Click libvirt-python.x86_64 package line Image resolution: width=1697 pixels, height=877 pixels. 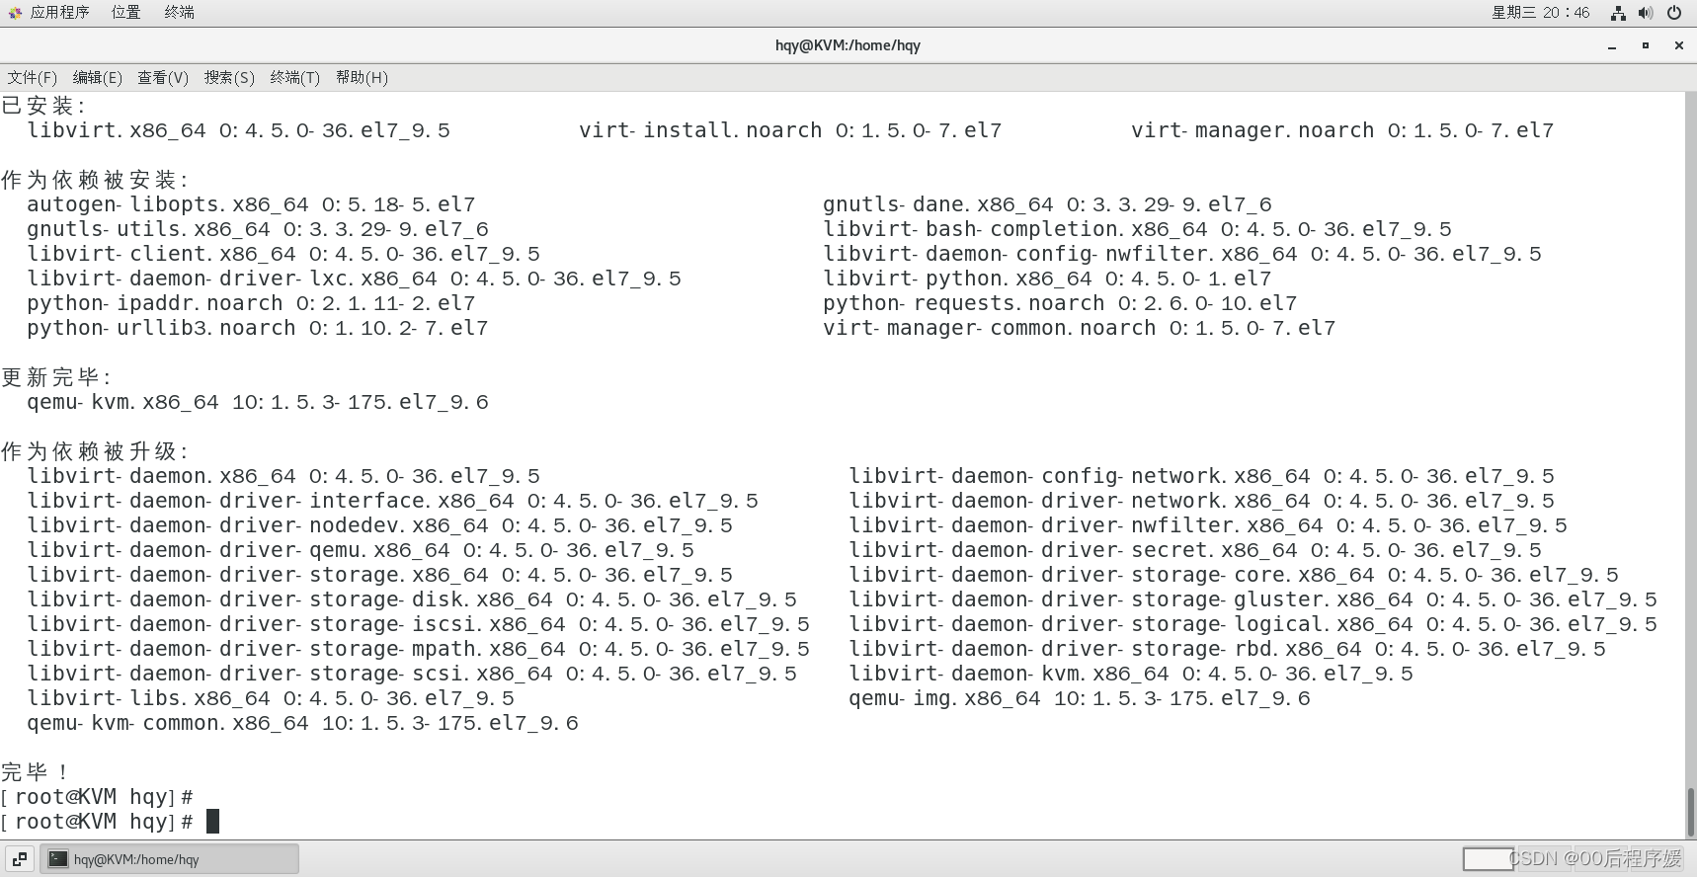tap(1047, 279)
